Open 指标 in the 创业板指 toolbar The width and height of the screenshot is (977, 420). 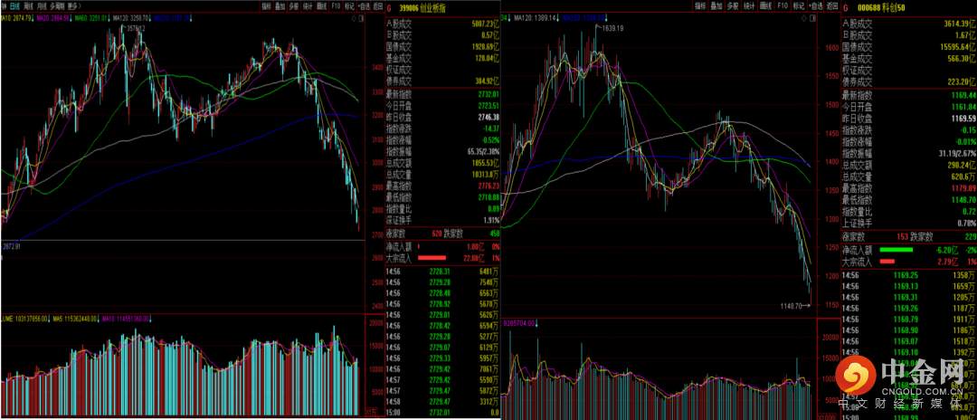(x=266, y=6)
